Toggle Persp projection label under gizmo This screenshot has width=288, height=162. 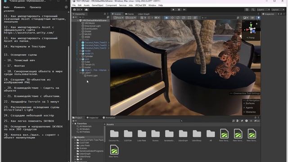click(x=251, y=38)
